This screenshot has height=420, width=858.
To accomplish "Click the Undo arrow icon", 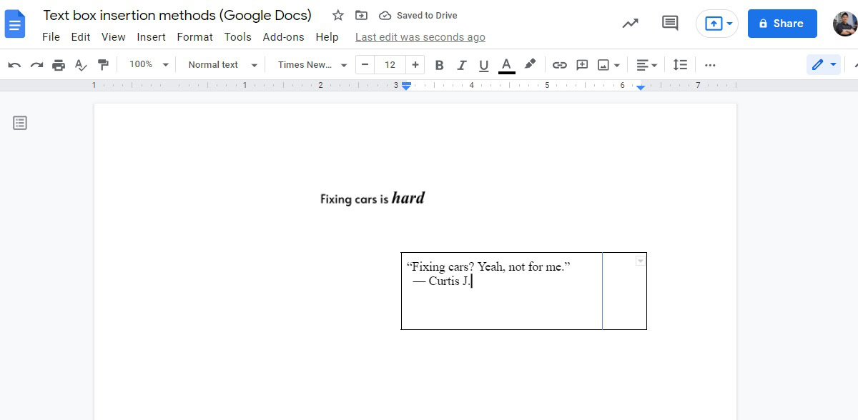I will (x=14, y=65).
